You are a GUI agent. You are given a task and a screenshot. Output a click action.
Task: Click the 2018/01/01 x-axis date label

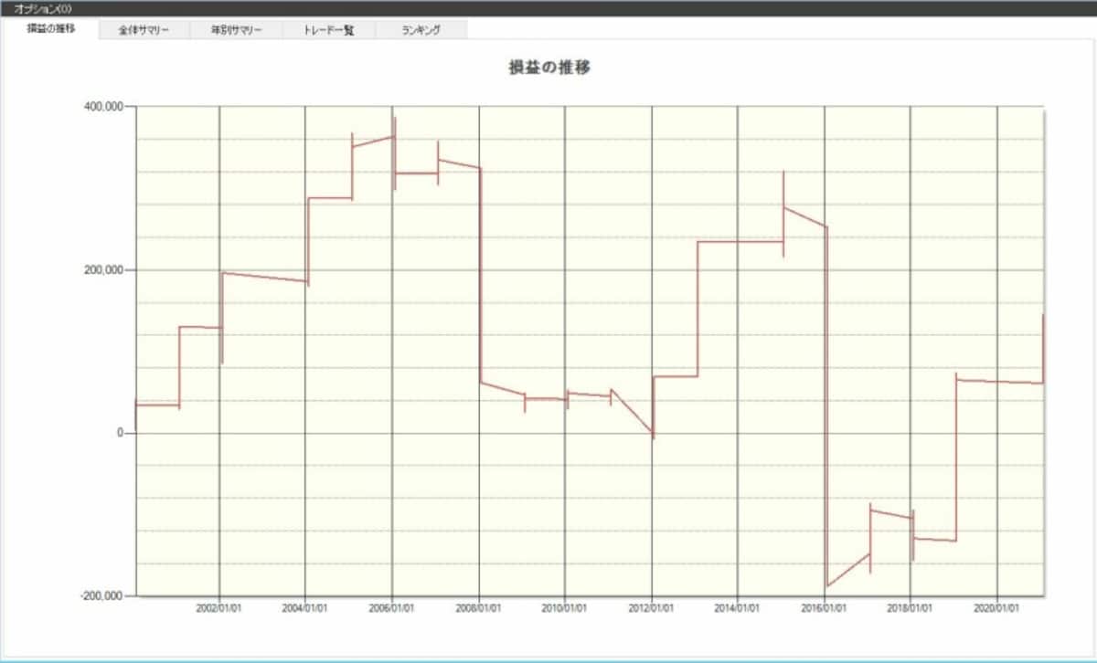pyautogui.click(x=911, y=607)
